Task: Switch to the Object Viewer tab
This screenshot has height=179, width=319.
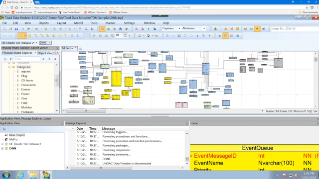Action: tap(44, 53)
